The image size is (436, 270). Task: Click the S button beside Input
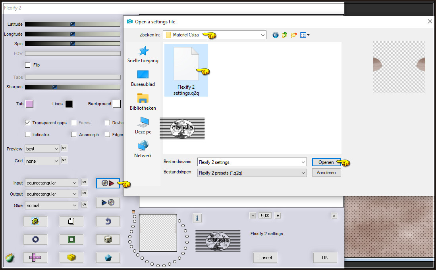pyautogui.click(x=84, y=182)
